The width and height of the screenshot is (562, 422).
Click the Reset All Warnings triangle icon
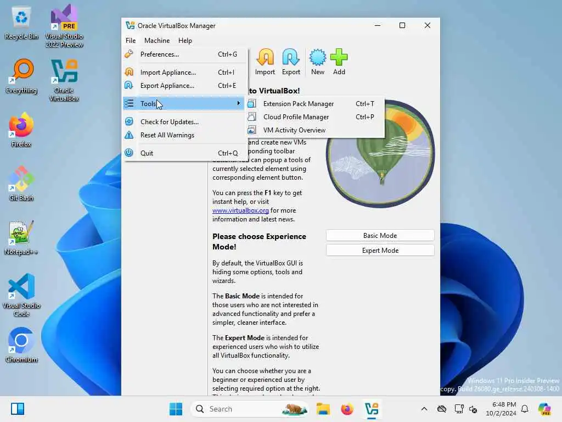pyautogui.click(x=128, y=135)
